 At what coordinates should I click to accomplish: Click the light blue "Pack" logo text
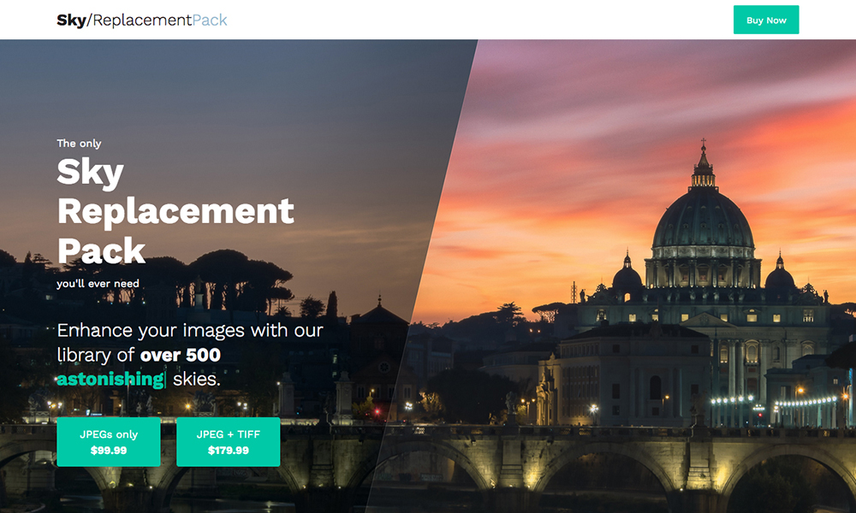tap(210, 21)
